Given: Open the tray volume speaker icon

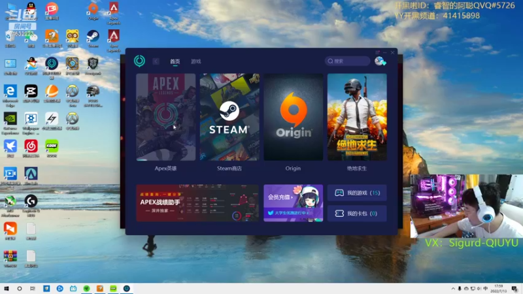Looking at the screenshot, I should coord(479,289).
